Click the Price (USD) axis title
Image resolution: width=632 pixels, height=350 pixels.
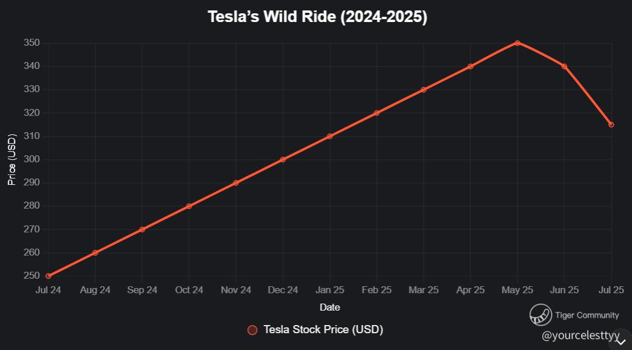(x=12, y=160)
